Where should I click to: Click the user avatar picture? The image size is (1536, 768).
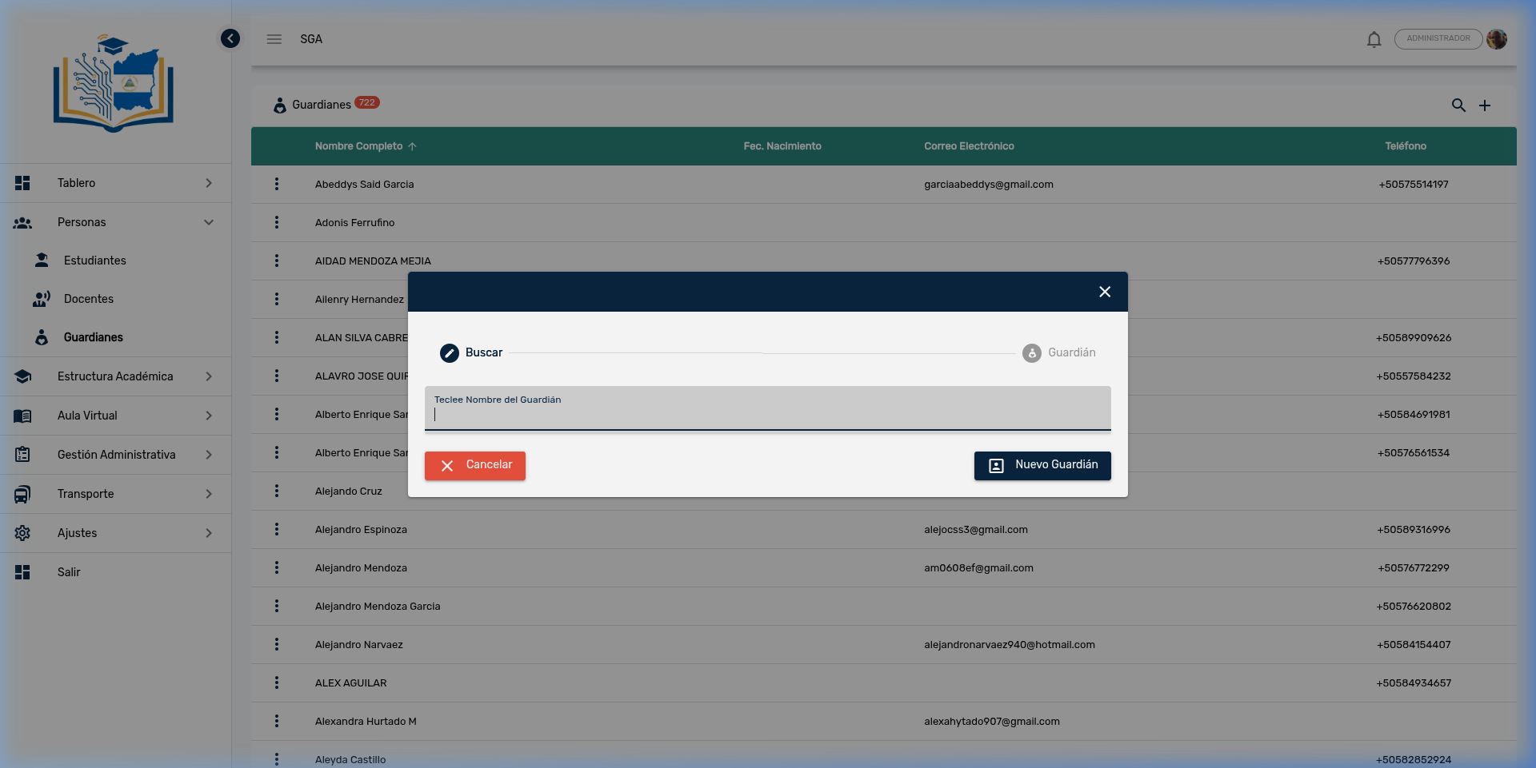(1497, 39)
